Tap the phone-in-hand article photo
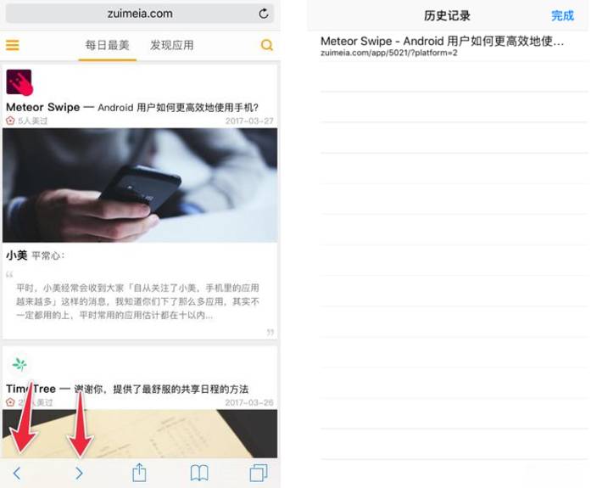This screenshot has height=488, width=591. (x=140, y=185)
